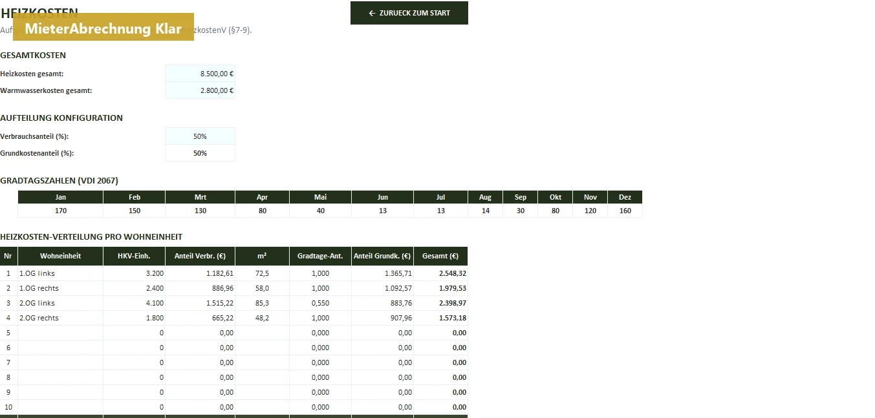This screenshot has width=875, height=418.
Task: Select the Feb degree-day value 150
Action: point(135,211)
